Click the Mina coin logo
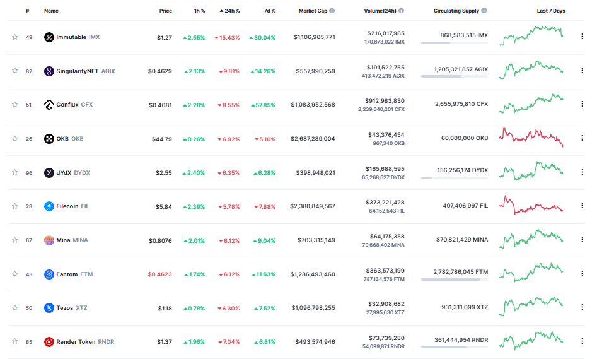Image resolution: width=597 pixels, height=359 pixels. tap(49, 240)
